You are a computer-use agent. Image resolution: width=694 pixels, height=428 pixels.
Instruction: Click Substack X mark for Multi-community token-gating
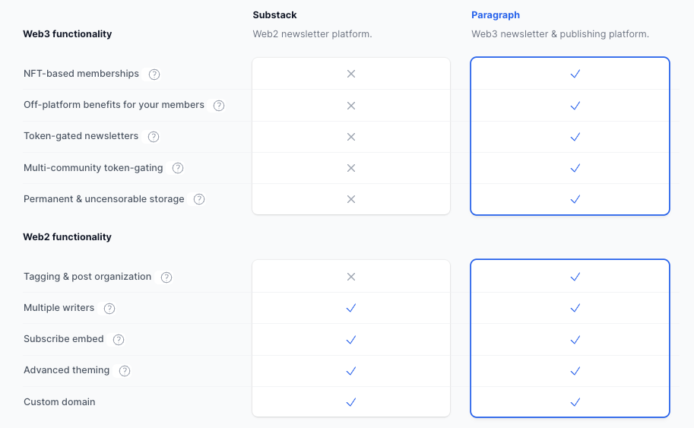tap(351, 168)
